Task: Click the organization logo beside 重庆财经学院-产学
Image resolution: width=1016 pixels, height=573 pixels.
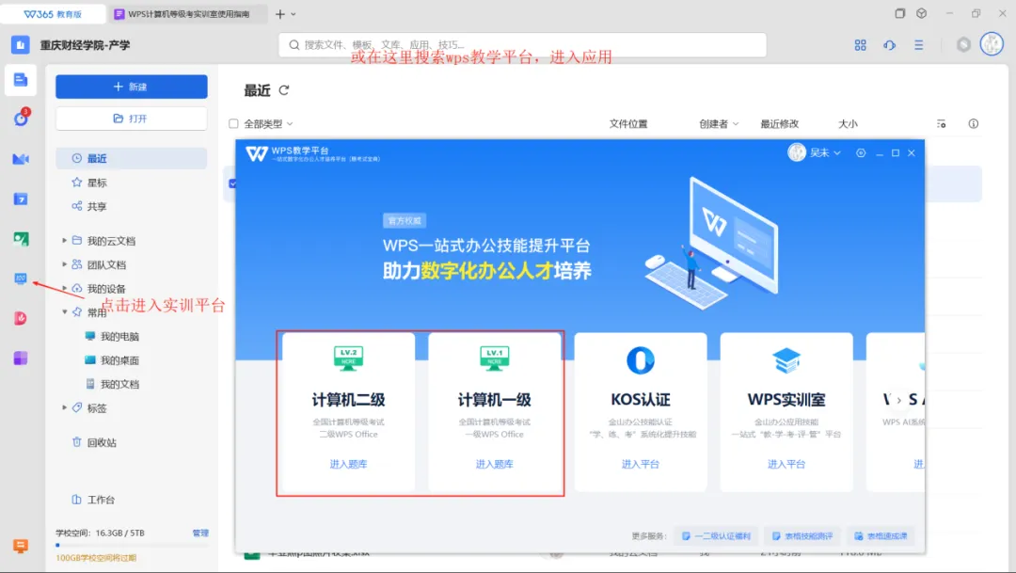Action: pos(20,45)
